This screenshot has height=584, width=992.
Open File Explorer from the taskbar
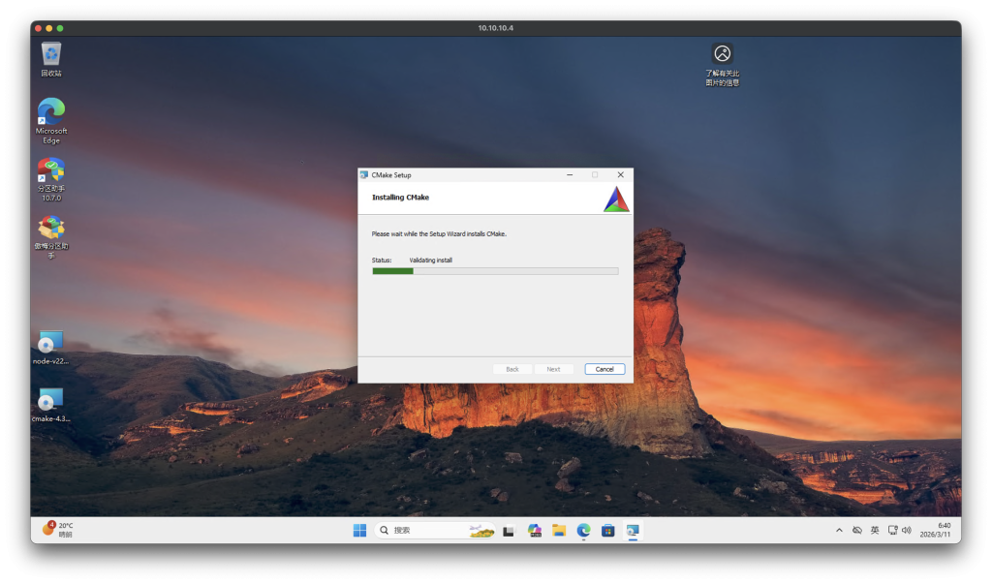coord(559,530)
